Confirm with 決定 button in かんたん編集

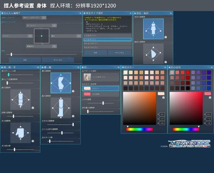25,60
